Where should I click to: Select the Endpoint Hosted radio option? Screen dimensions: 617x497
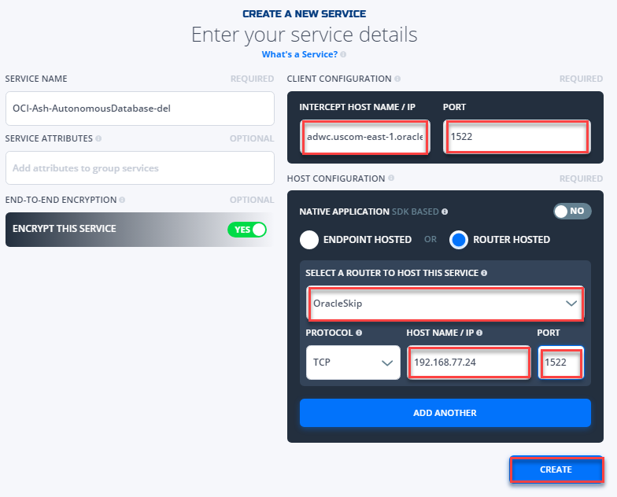[309, 240]
